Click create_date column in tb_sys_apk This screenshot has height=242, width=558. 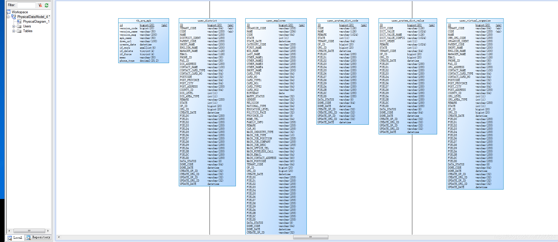(x=128, y=45)
